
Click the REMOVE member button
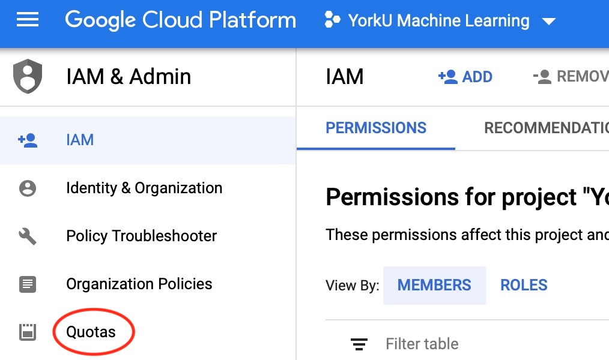pyautogui.click(x=571, y=76)
